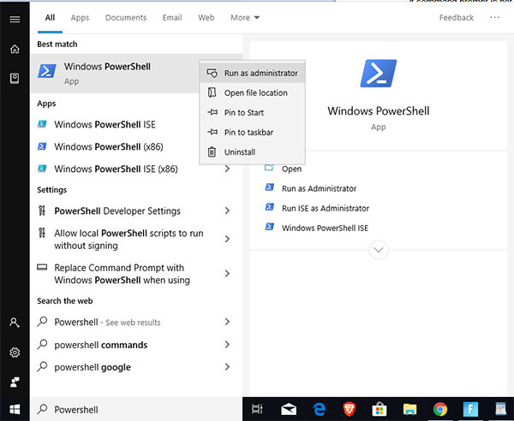Open Microsoft Store from the taskbar

[380, 409]
